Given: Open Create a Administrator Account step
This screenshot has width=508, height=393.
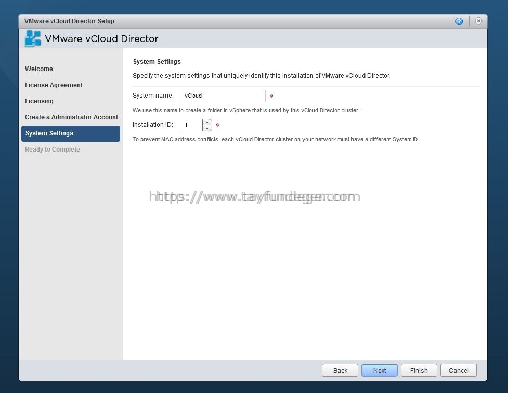Looking at the screenshot, I should tap(72, 117).
